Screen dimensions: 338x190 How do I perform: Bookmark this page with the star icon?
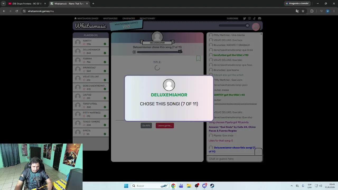(303, 11)
